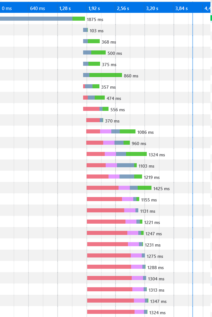Select the red segment of the 1221 ms bar
The image size is (212, 317).
[x=106, y=221]
